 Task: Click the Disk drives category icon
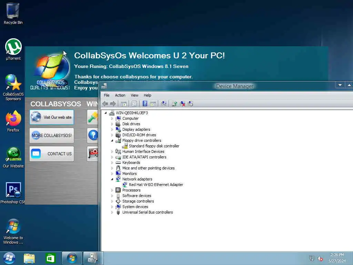point(118,124)
